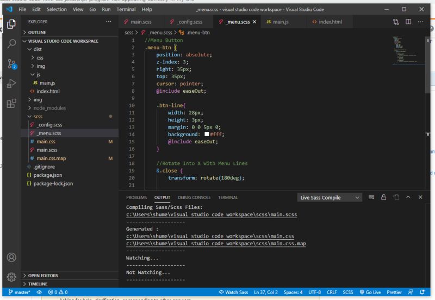Collapse the scss folder
Viewport: 435px width, 300px height.
pos(70,117)
